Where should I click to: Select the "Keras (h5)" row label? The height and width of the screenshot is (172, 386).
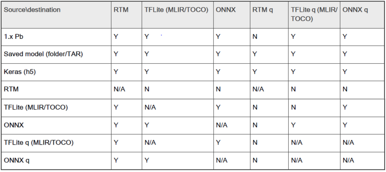(20, 72)
